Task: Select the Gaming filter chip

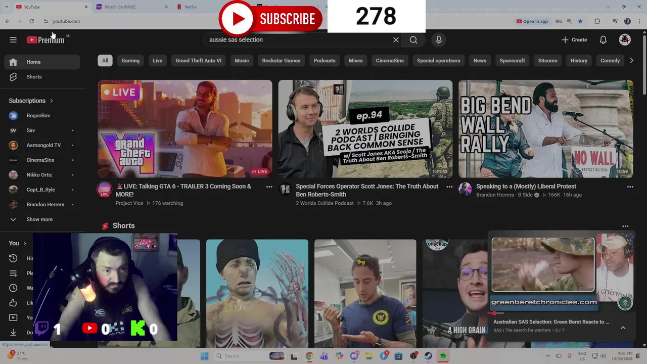Action: (x=130, y=61)
